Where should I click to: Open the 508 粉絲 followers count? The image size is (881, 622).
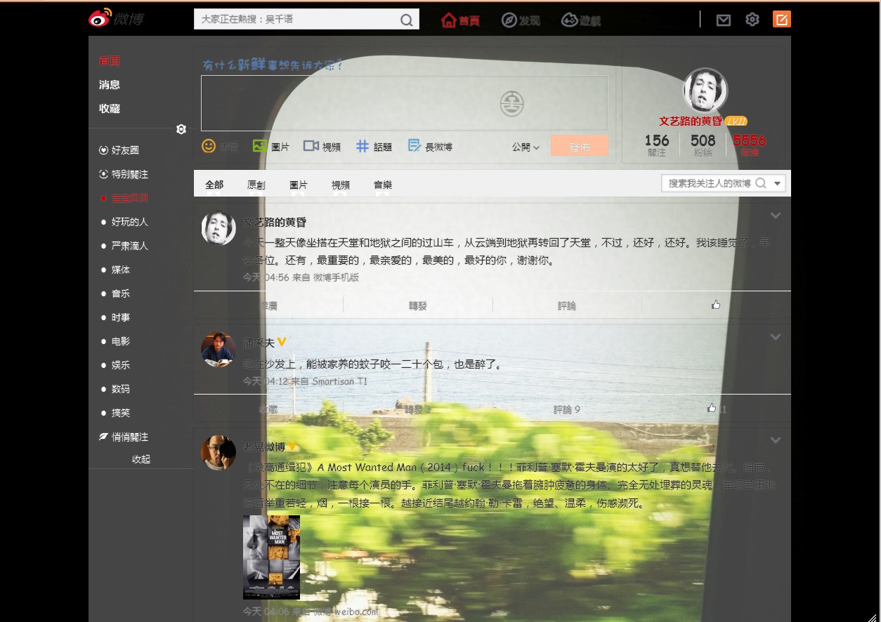[x=703, y=145]
